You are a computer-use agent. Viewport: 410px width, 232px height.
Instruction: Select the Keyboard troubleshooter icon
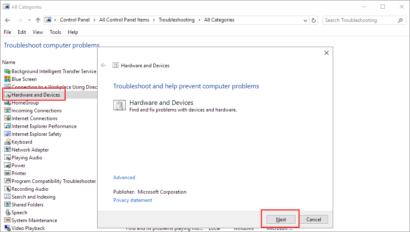pos(7,142)
